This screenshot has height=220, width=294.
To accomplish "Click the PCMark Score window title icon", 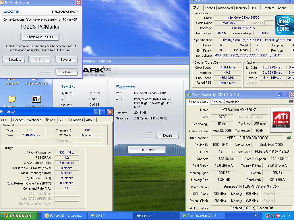I will 2,2.
